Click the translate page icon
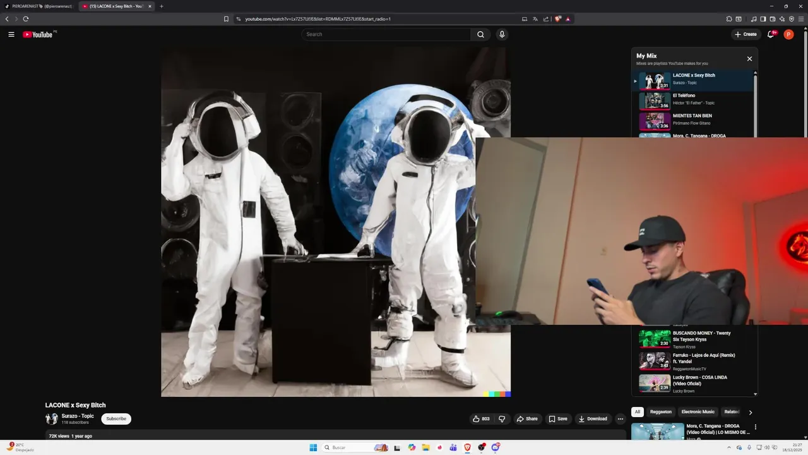The height and width of the screenshot is (455, 808). 535,19
